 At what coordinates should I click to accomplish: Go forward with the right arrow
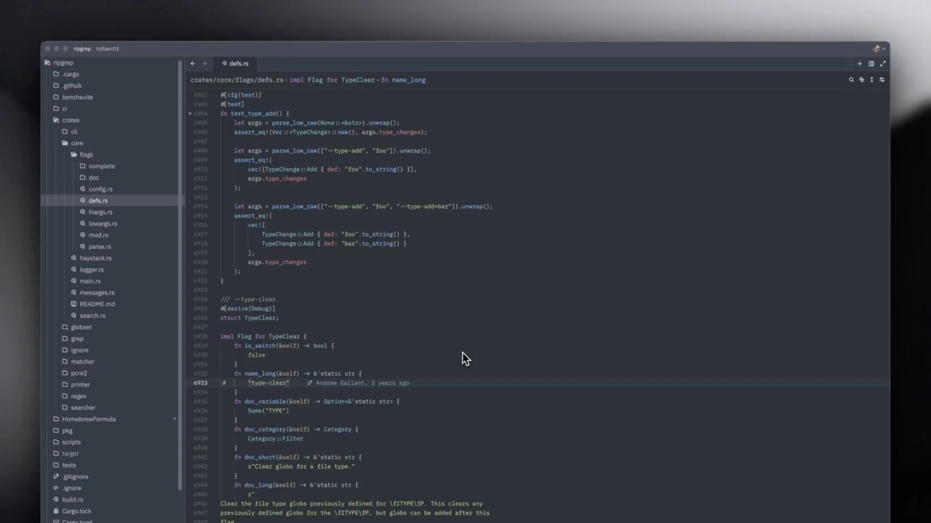click(204, 64)
